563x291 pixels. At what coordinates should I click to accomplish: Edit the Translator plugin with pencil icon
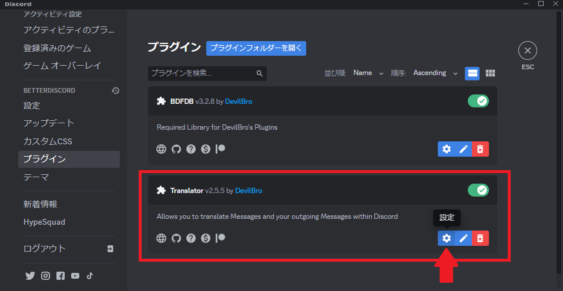click(464, 238)
